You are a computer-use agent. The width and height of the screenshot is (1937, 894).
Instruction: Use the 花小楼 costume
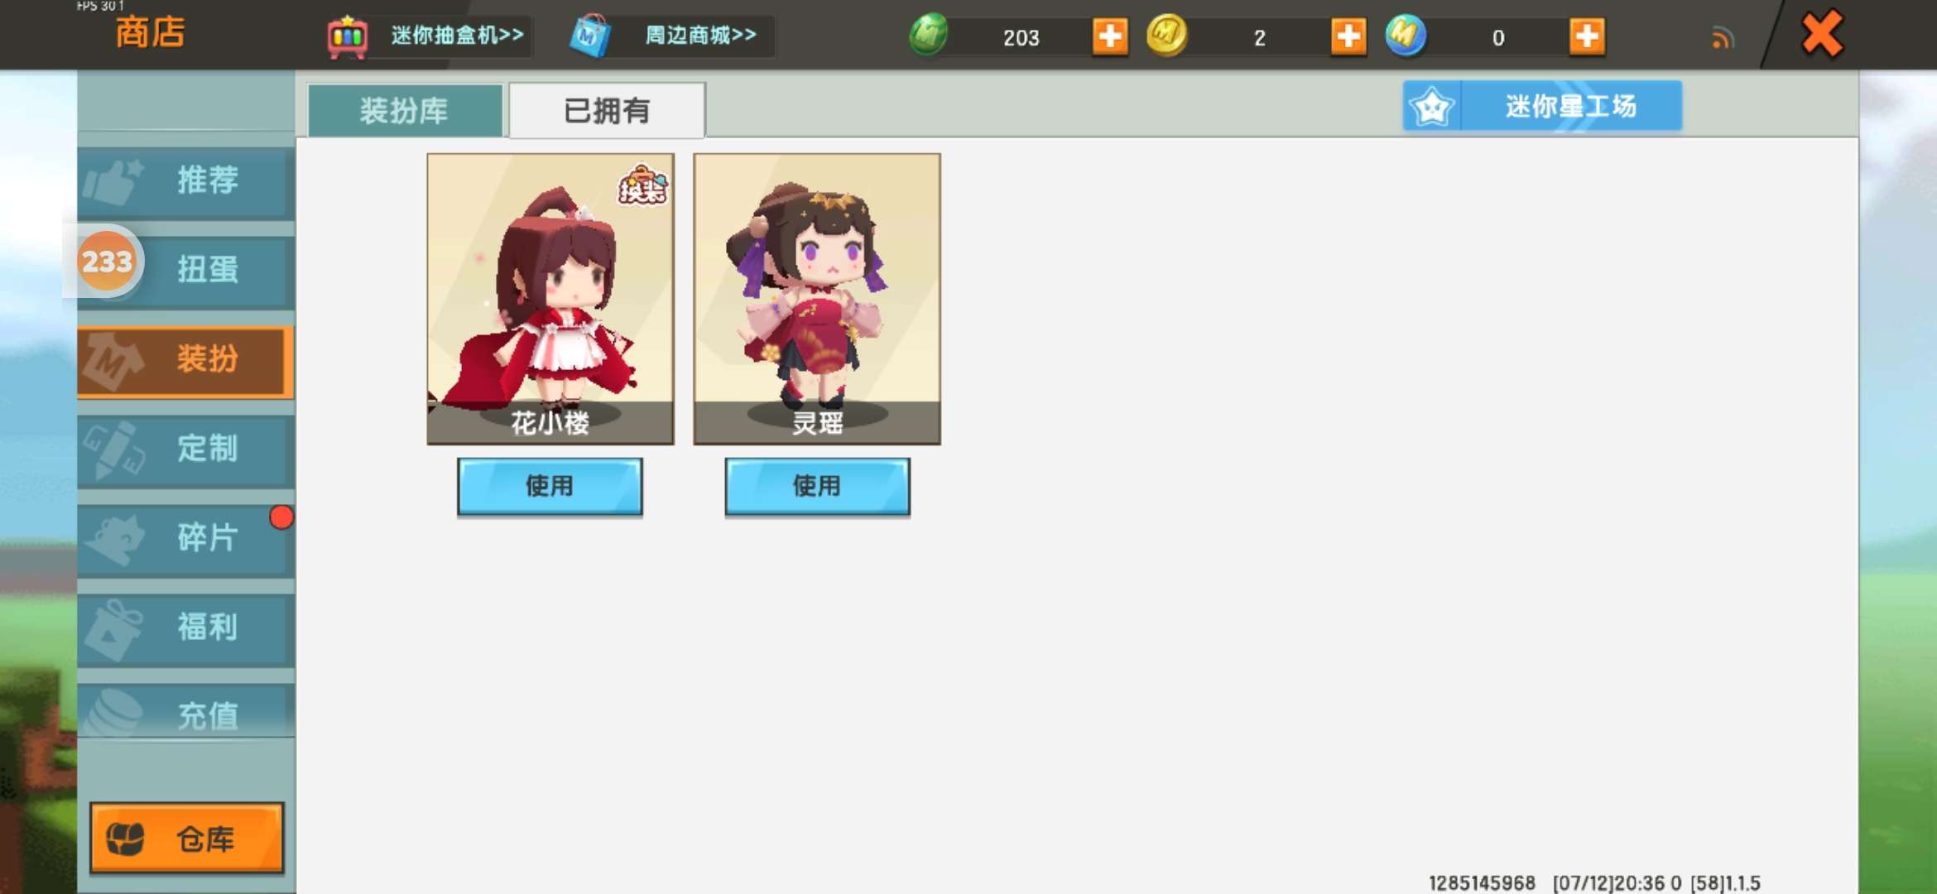(x=550, y=487)
